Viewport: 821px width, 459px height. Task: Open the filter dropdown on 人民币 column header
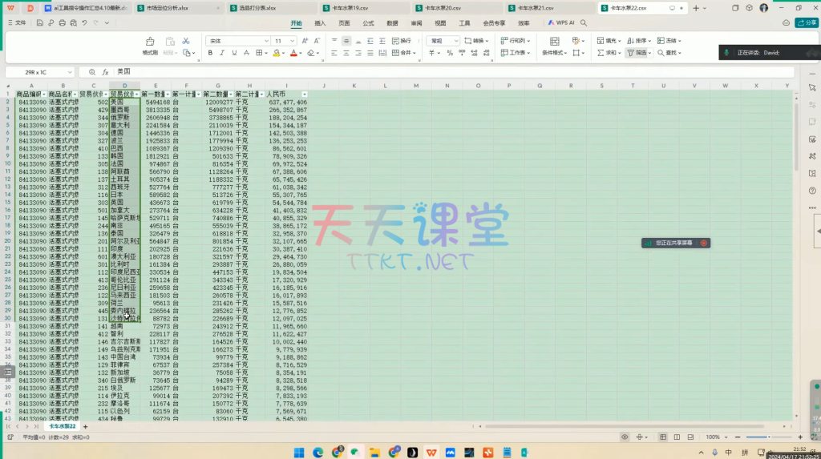304,95
